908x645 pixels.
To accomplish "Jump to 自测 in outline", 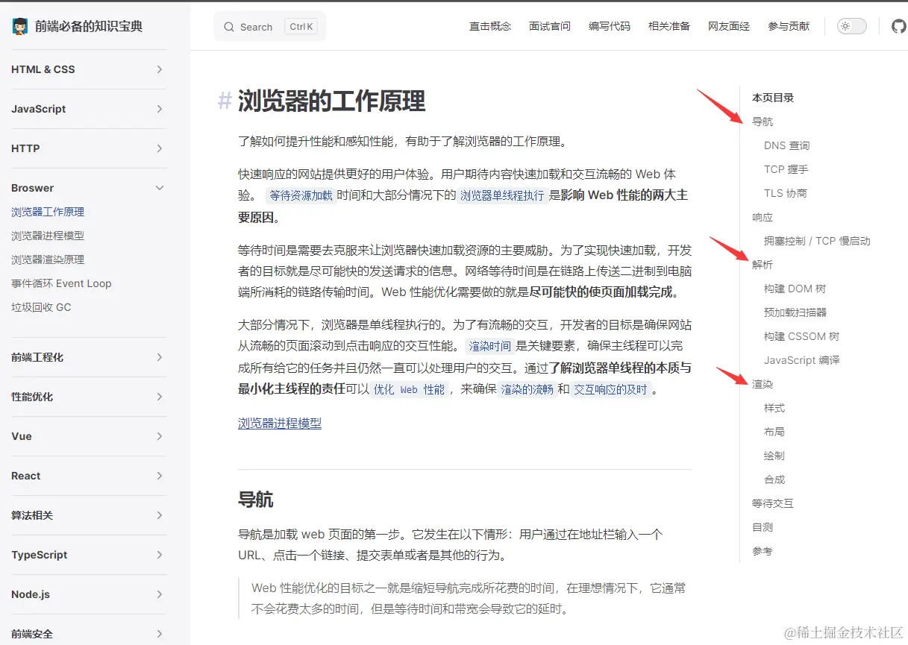I will point(763,527).
